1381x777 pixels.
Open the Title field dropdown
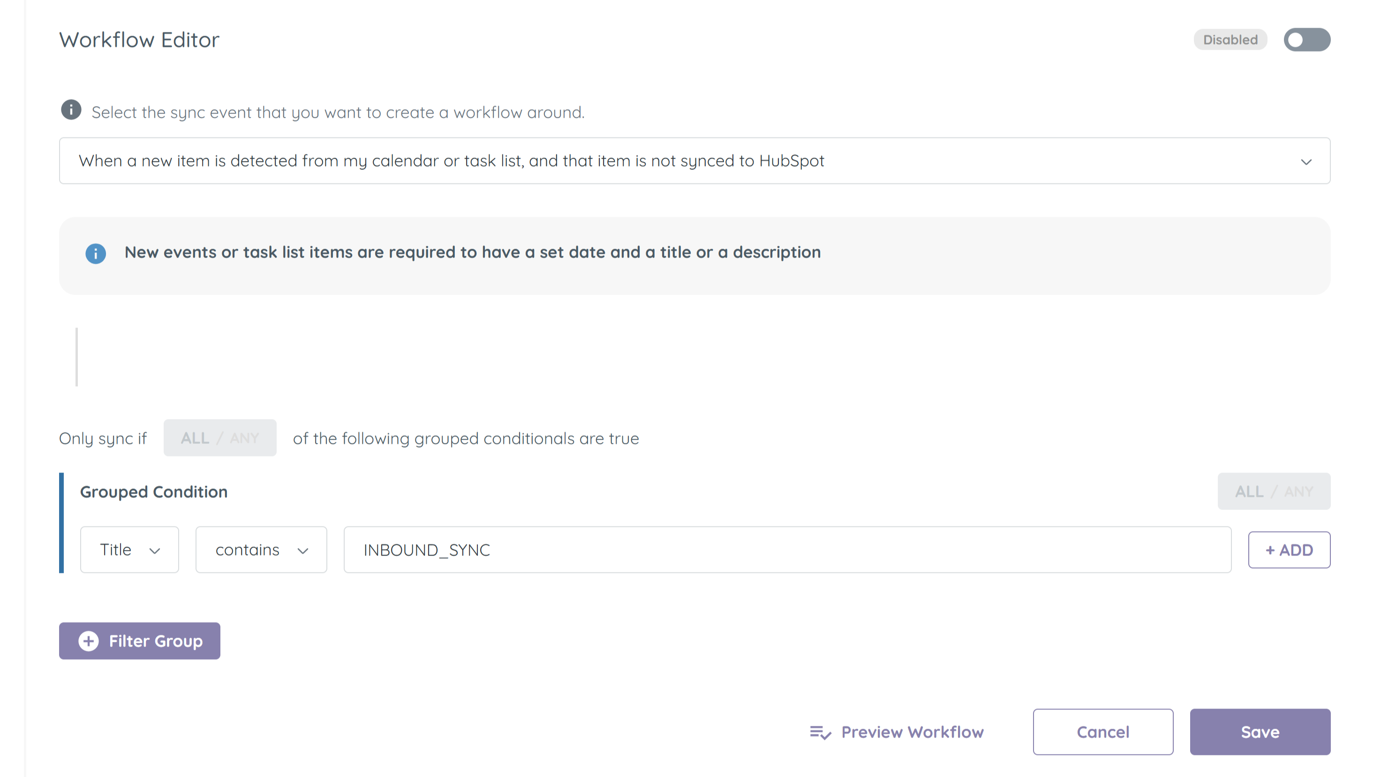[129, 549]
